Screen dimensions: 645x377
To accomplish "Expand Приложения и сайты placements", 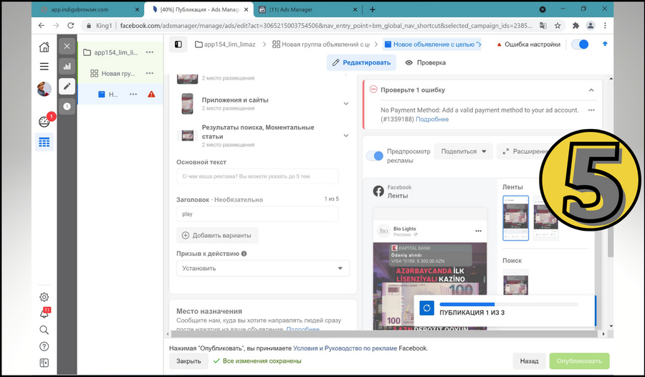I will [346, 104].
